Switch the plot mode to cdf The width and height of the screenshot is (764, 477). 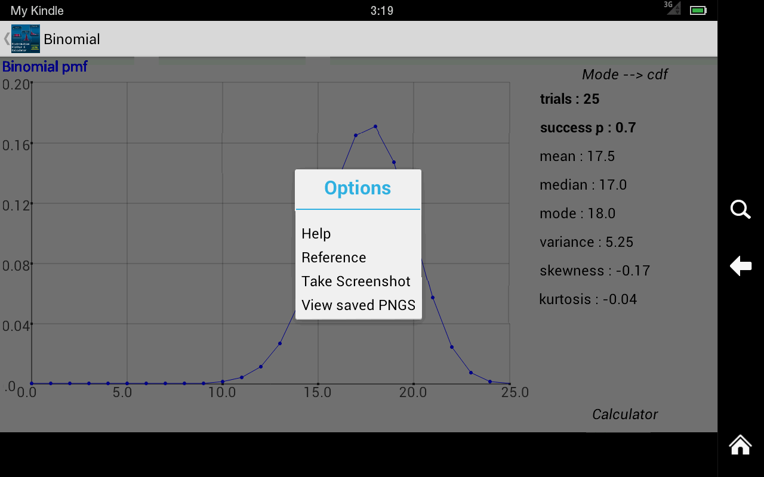pyautogui.click(x=624, y=74)
